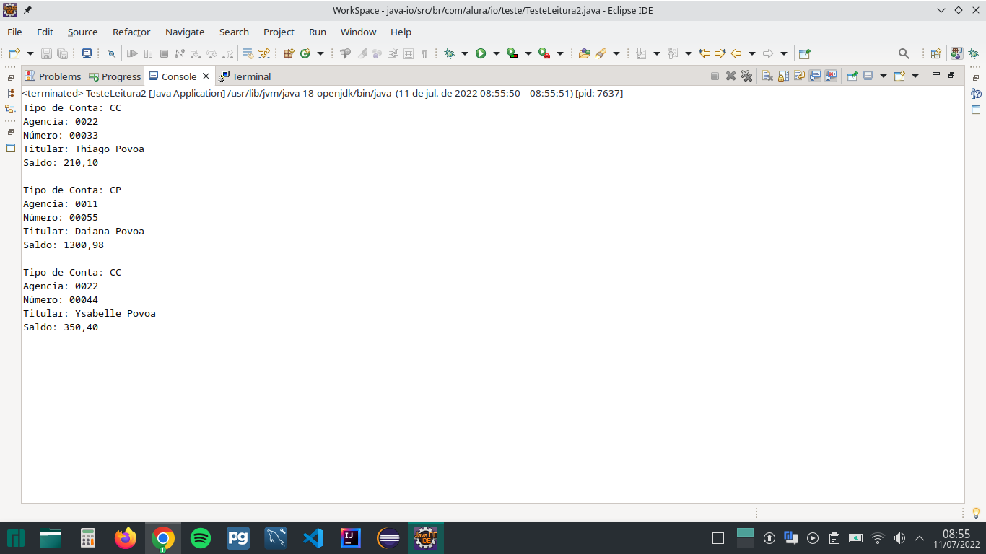This screenshot has height=554, width=986.
Task: Expand the Coverage dropdown arrow
Action: click(x=528, y=53)
